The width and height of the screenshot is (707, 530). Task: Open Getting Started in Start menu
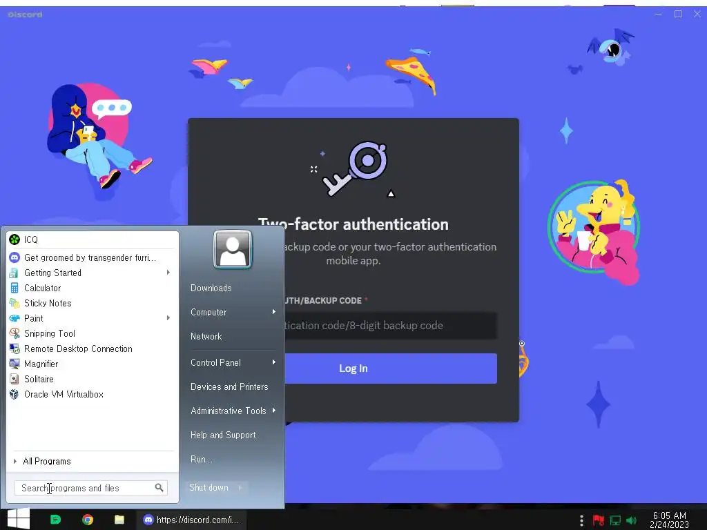[93, 273]
